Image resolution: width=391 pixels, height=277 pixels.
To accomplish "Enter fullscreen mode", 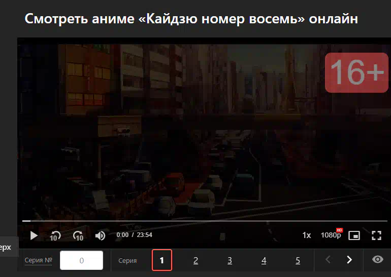I will 377,235.
